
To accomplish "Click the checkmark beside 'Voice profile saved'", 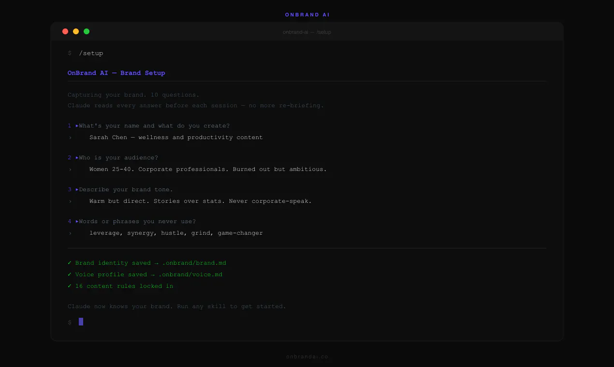I will (x=70, y=274).
